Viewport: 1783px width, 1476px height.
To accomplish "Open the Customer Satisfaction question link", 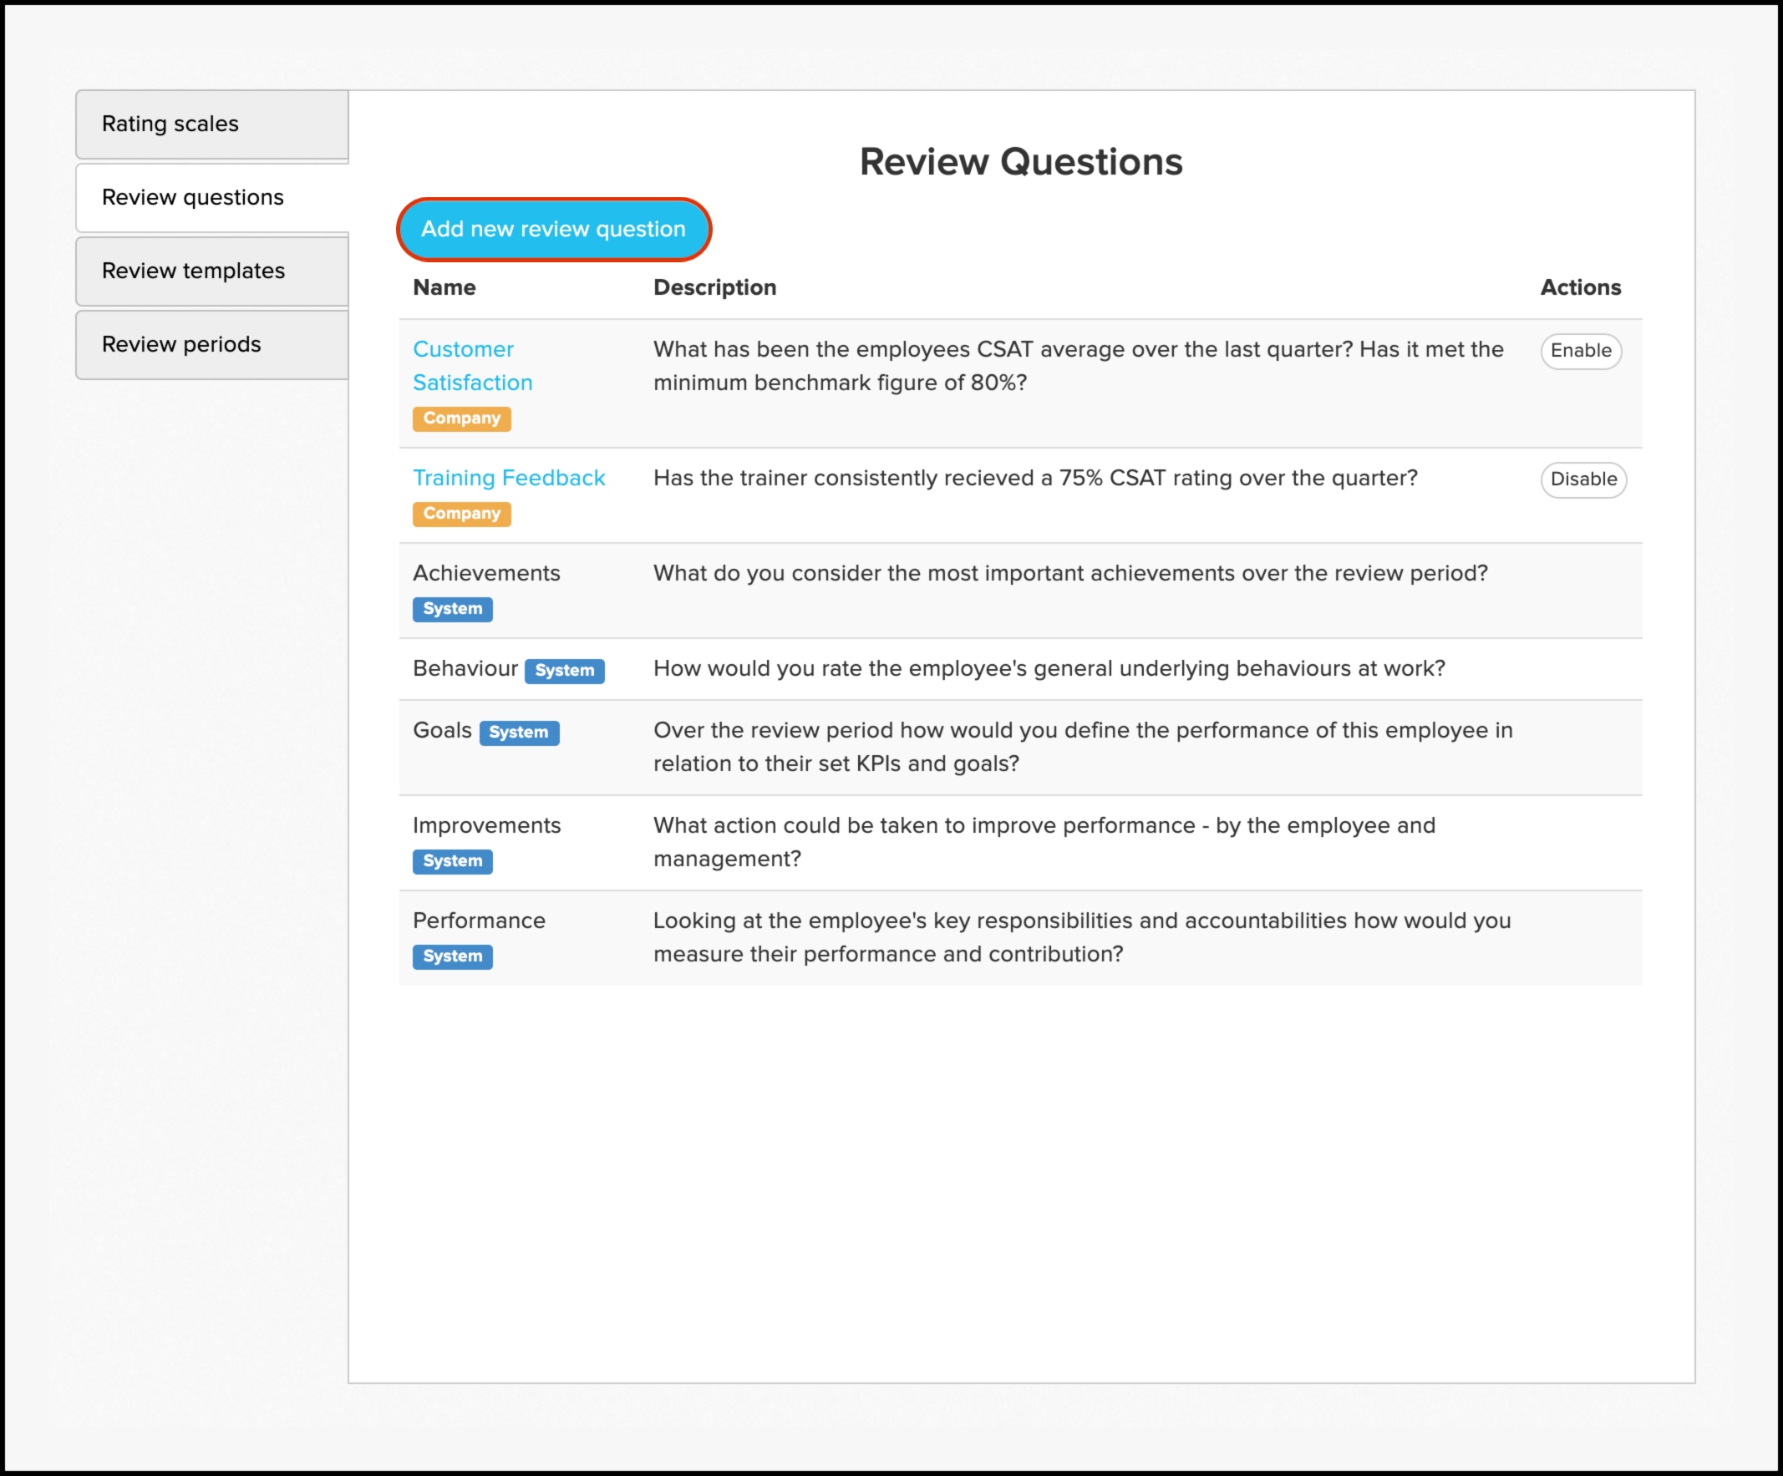I will [x=471, y=366].
